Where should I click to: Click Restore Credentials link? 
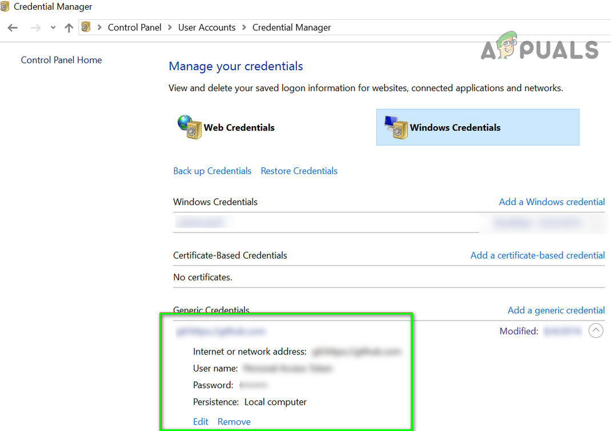299,171
